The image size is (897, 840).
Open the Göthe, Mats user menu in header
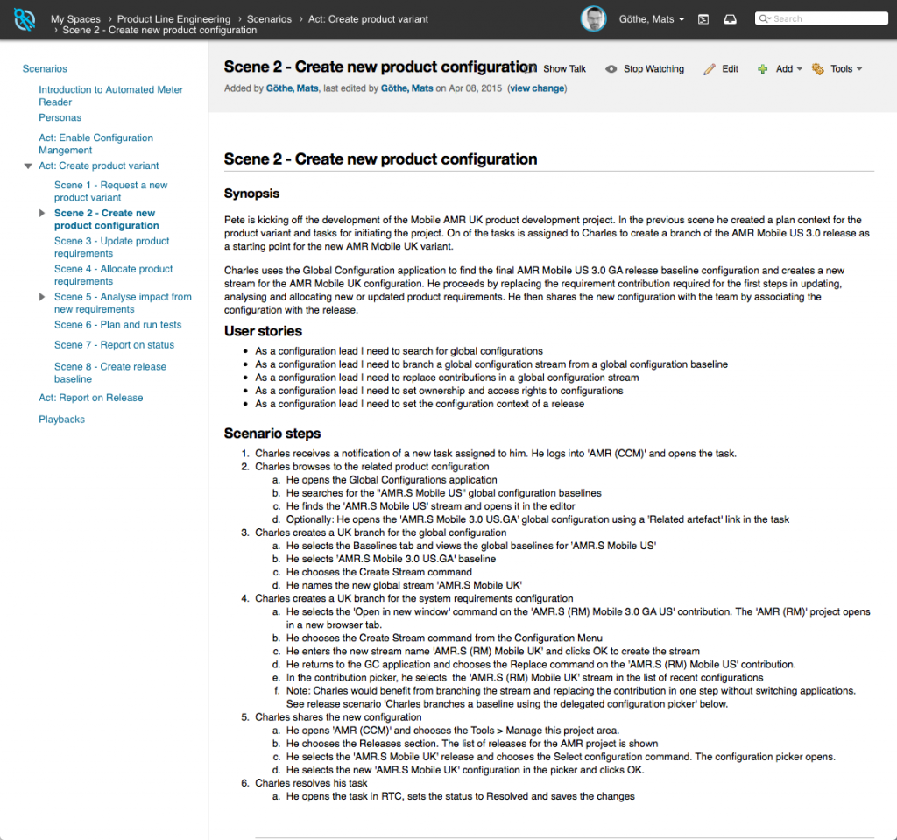tap(652, 19)
